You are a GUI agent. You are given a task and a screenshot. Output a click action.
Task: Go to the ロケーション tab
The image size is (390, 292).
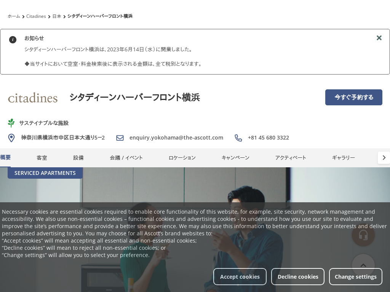click(182, 158)
